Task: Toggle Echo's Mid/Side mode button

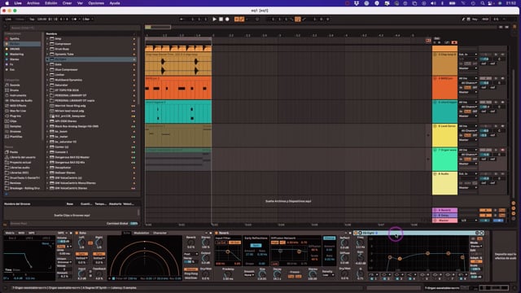Action: pos(191,278)
